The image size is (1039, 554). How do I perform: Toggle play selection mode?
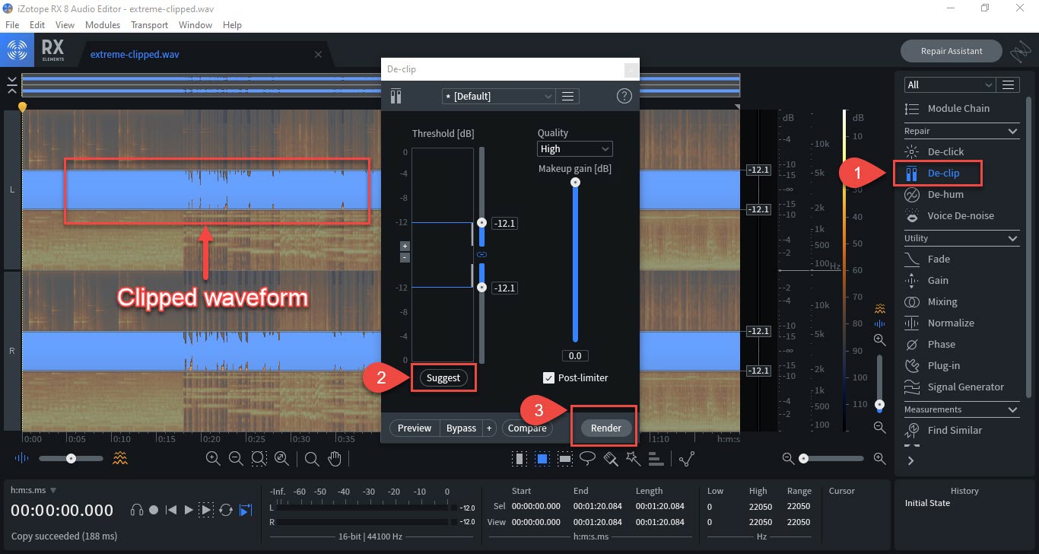(x=206, y=510)
